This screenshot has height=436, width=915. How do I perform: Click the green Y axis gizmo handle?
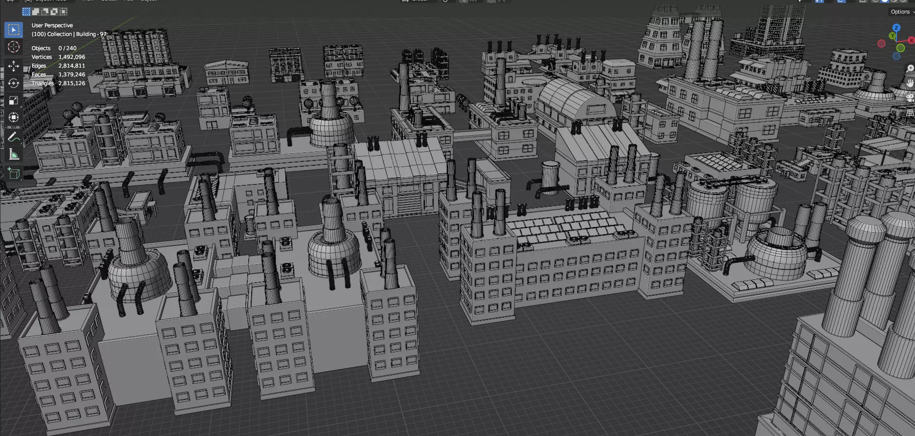point(892,36)
